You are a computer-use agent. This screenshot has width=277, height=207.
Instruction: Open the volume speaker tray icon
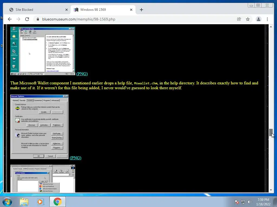[249, 202]
